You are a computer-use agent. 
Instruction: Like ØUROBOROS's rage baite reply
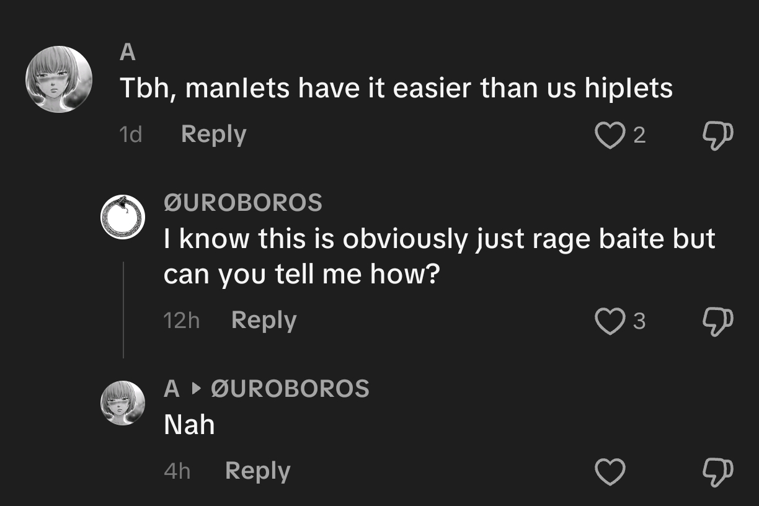click(x=610, y=321)
